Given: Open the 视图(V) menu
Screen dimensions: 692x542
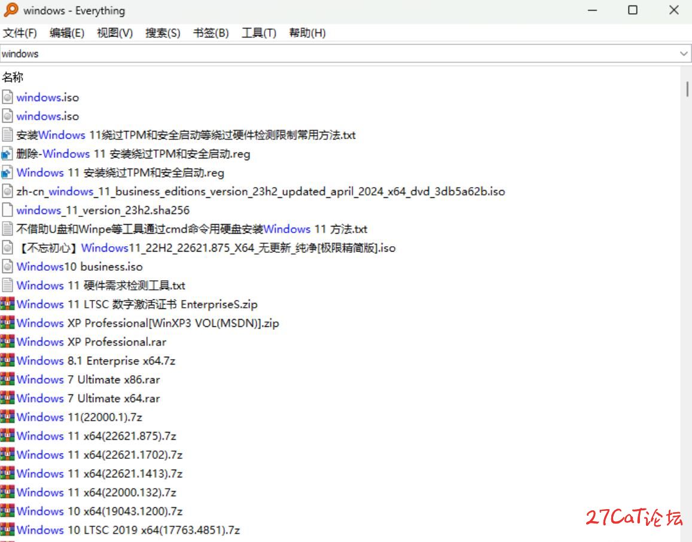Looking at the screenshot, I should point(115,33).
